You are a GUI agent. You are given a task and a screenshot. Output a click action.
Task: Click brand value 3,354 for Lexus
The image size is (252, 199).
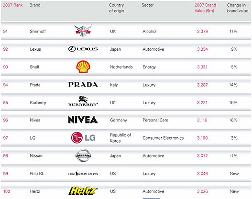202,49
